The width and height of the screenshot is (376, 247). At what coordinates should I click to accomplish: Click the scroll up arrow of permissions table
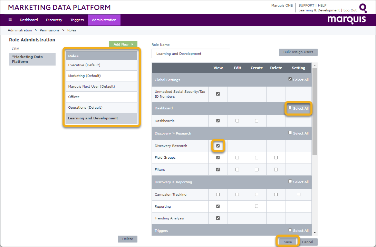click(x=315, y=66)
